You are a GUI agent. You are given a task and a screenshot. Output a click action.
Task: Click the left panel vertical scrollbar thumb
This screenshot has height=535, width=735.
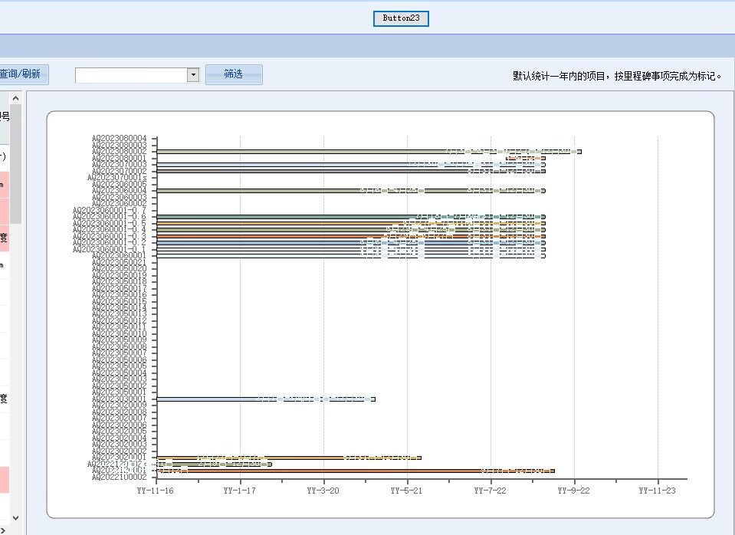[x=15, y=164]
